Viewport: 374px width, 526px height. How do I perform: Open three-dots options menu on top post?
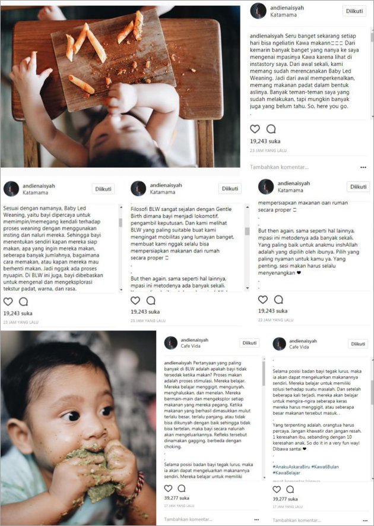pos(363,167)
